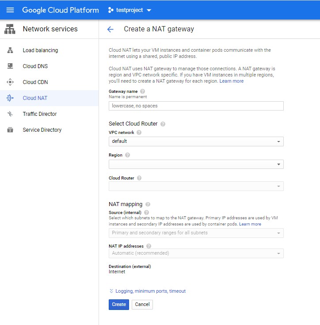Open the testproject project selector dropdown
This screenshot has height=325, width=320.
click(x=130, y=10)
